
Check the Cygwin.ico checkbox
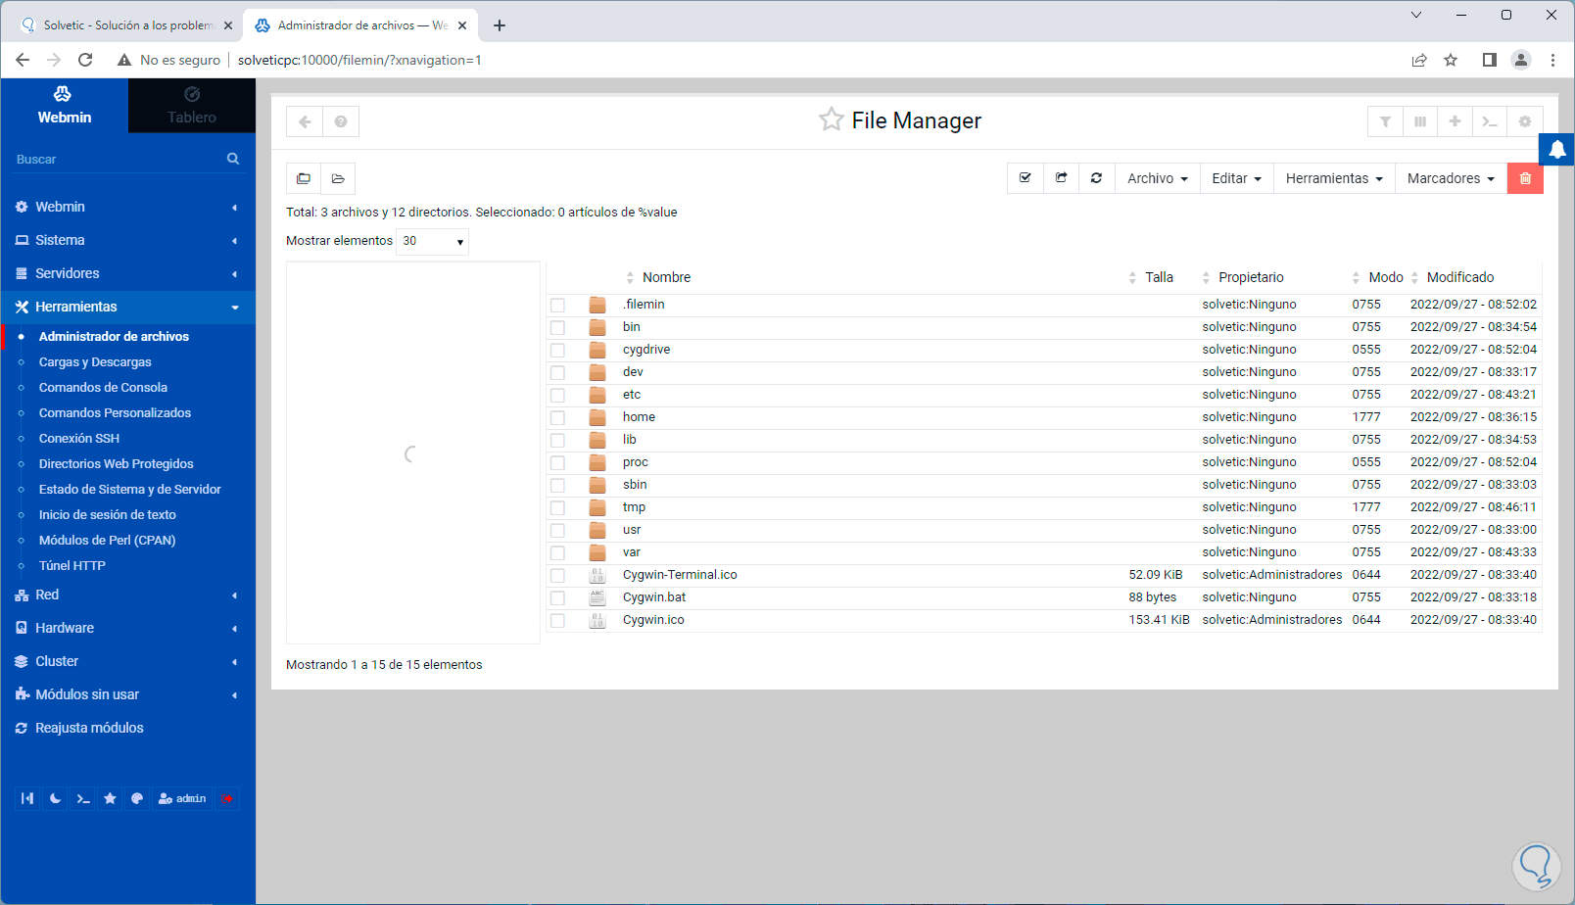coord(557,621)
